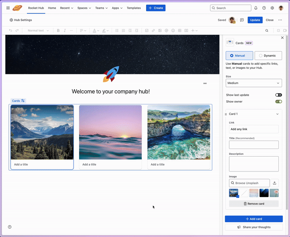
Task: Select the Dynamic cards option
Action: pos(268,56)
